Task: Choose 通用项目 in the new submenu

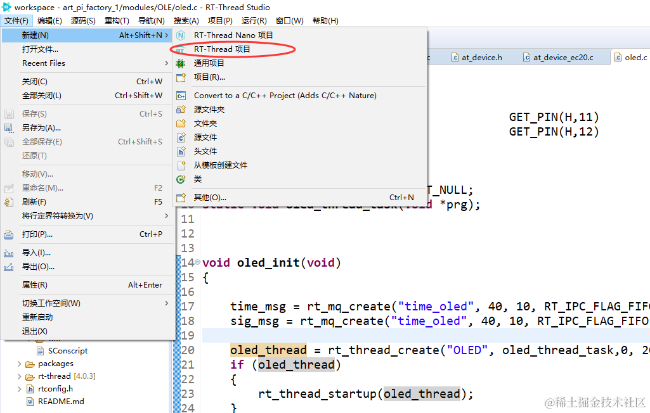Action: tap(300, 63)
